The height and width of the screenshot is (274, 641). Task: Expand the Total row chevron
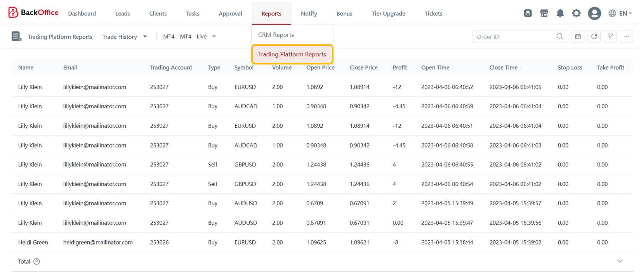619,262
